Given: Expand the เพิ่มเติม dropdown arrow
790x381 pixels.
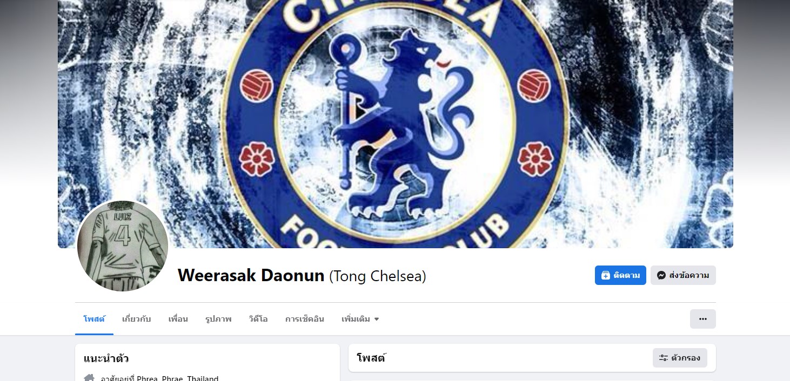Looking at the screenshot, I should [377, 319].
